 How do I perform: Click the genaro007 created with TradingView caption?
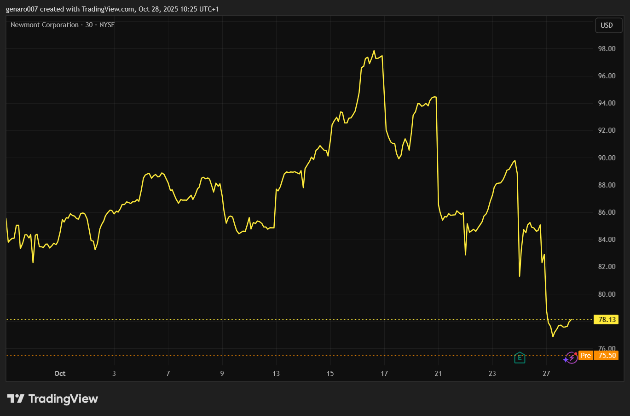(112, 9)
